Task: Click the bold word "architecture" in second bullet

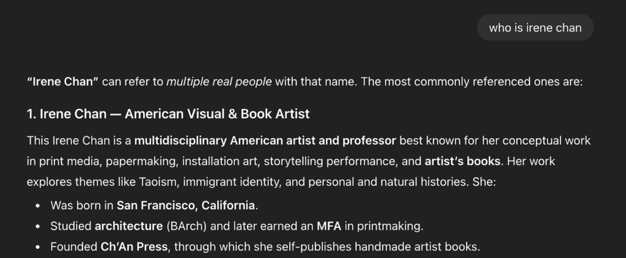Action: pos(128,226)
